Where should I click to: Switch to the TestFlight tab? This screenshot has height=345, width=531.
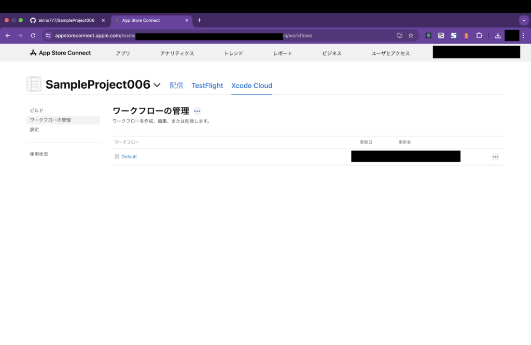pos(207,86)
